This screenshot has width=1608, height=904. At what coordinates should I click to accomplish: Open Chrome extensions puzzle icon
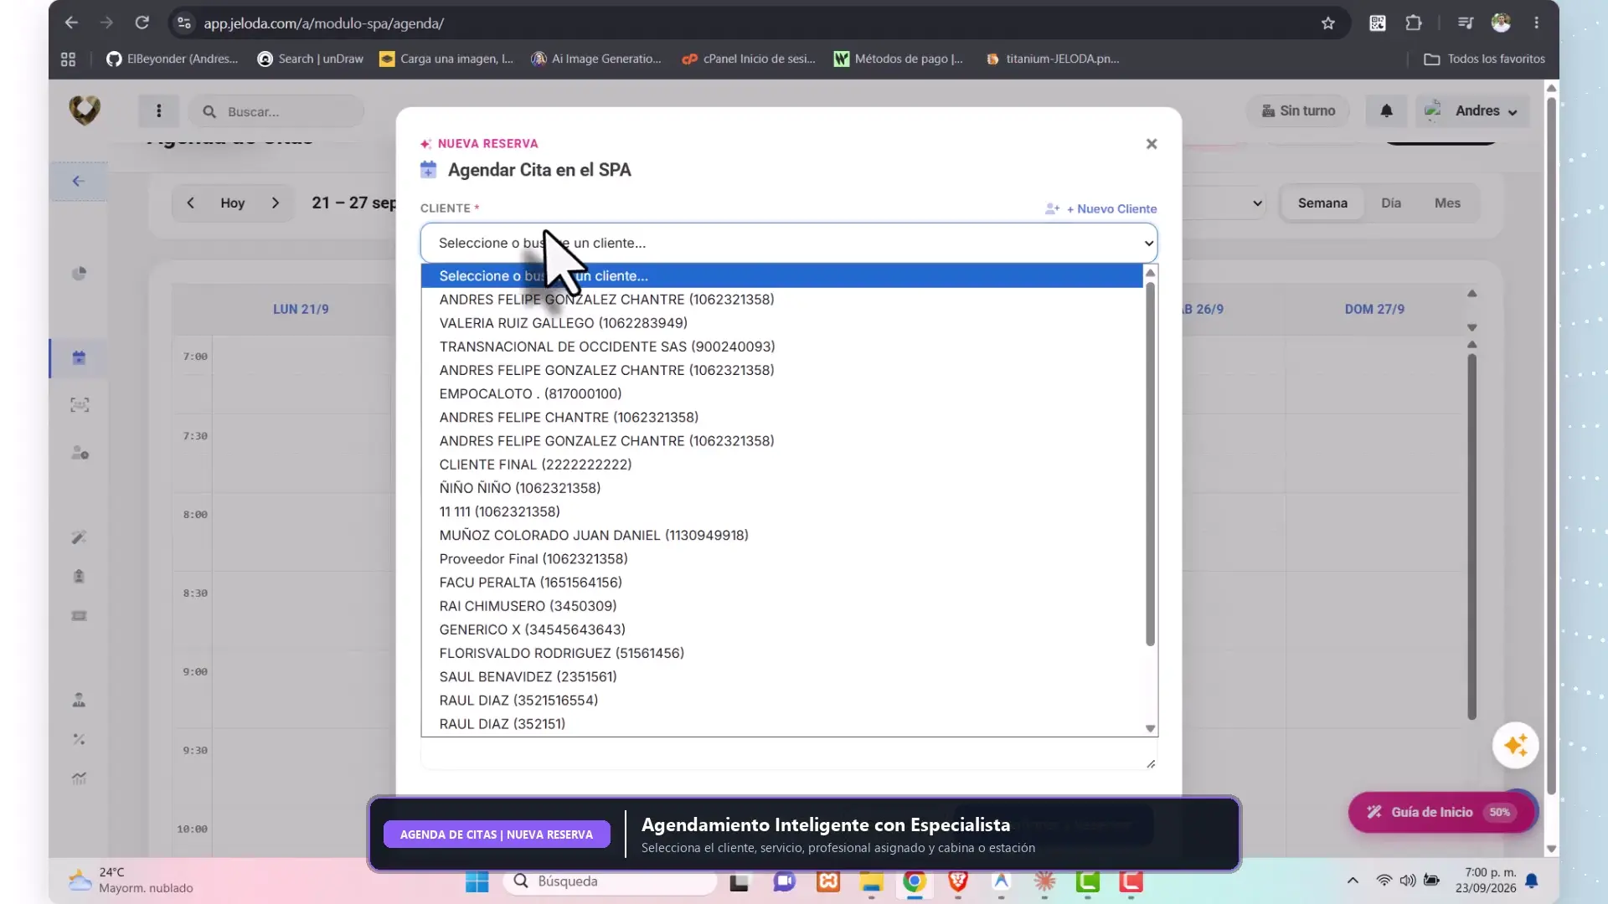pos(1414,23)
